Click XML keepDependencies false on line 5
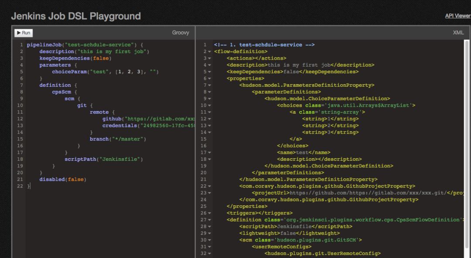This screenshot has height=258, width=471. point(293,72)
